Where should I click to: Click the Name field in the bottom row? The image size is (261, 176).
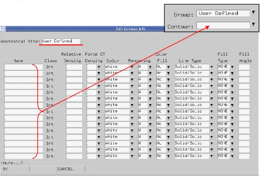tap(23, 156)
